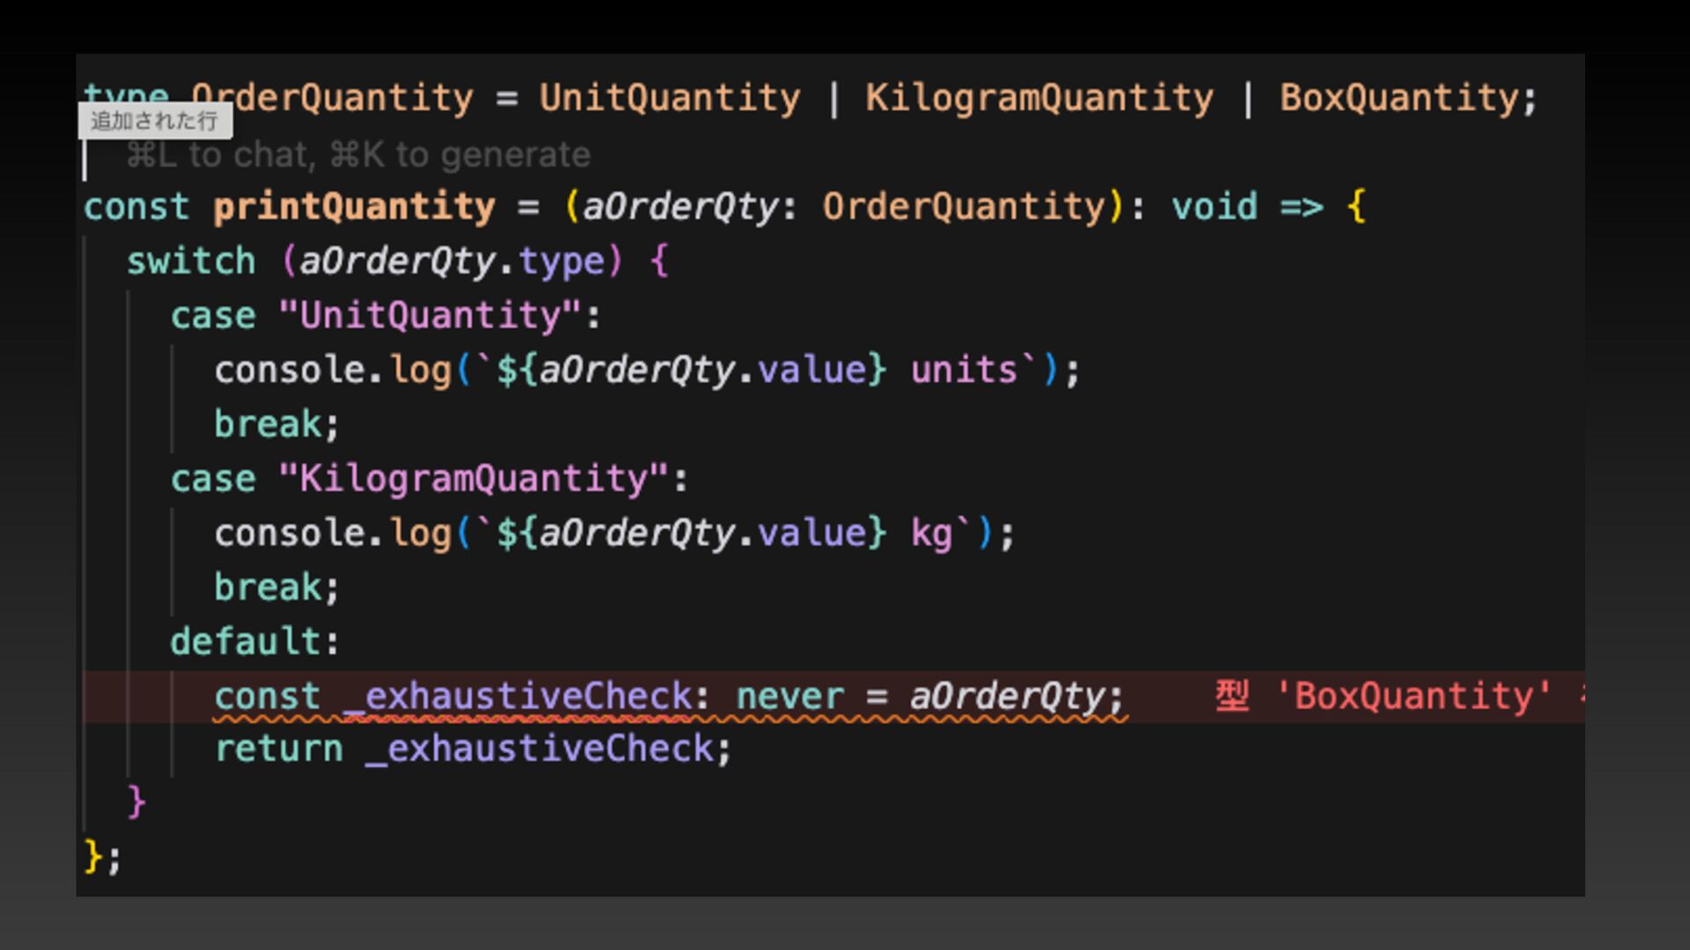The height and width of the screenshot is (950, 1690).
Task: Click the switch keyword
Action: pos(191,261)
